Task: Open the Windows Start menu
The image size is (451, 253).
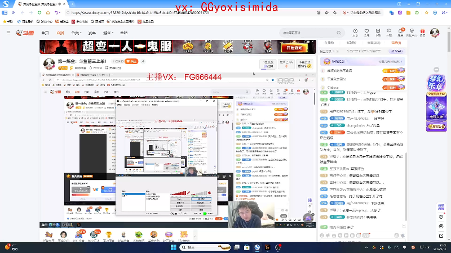Action: [174, 247]
